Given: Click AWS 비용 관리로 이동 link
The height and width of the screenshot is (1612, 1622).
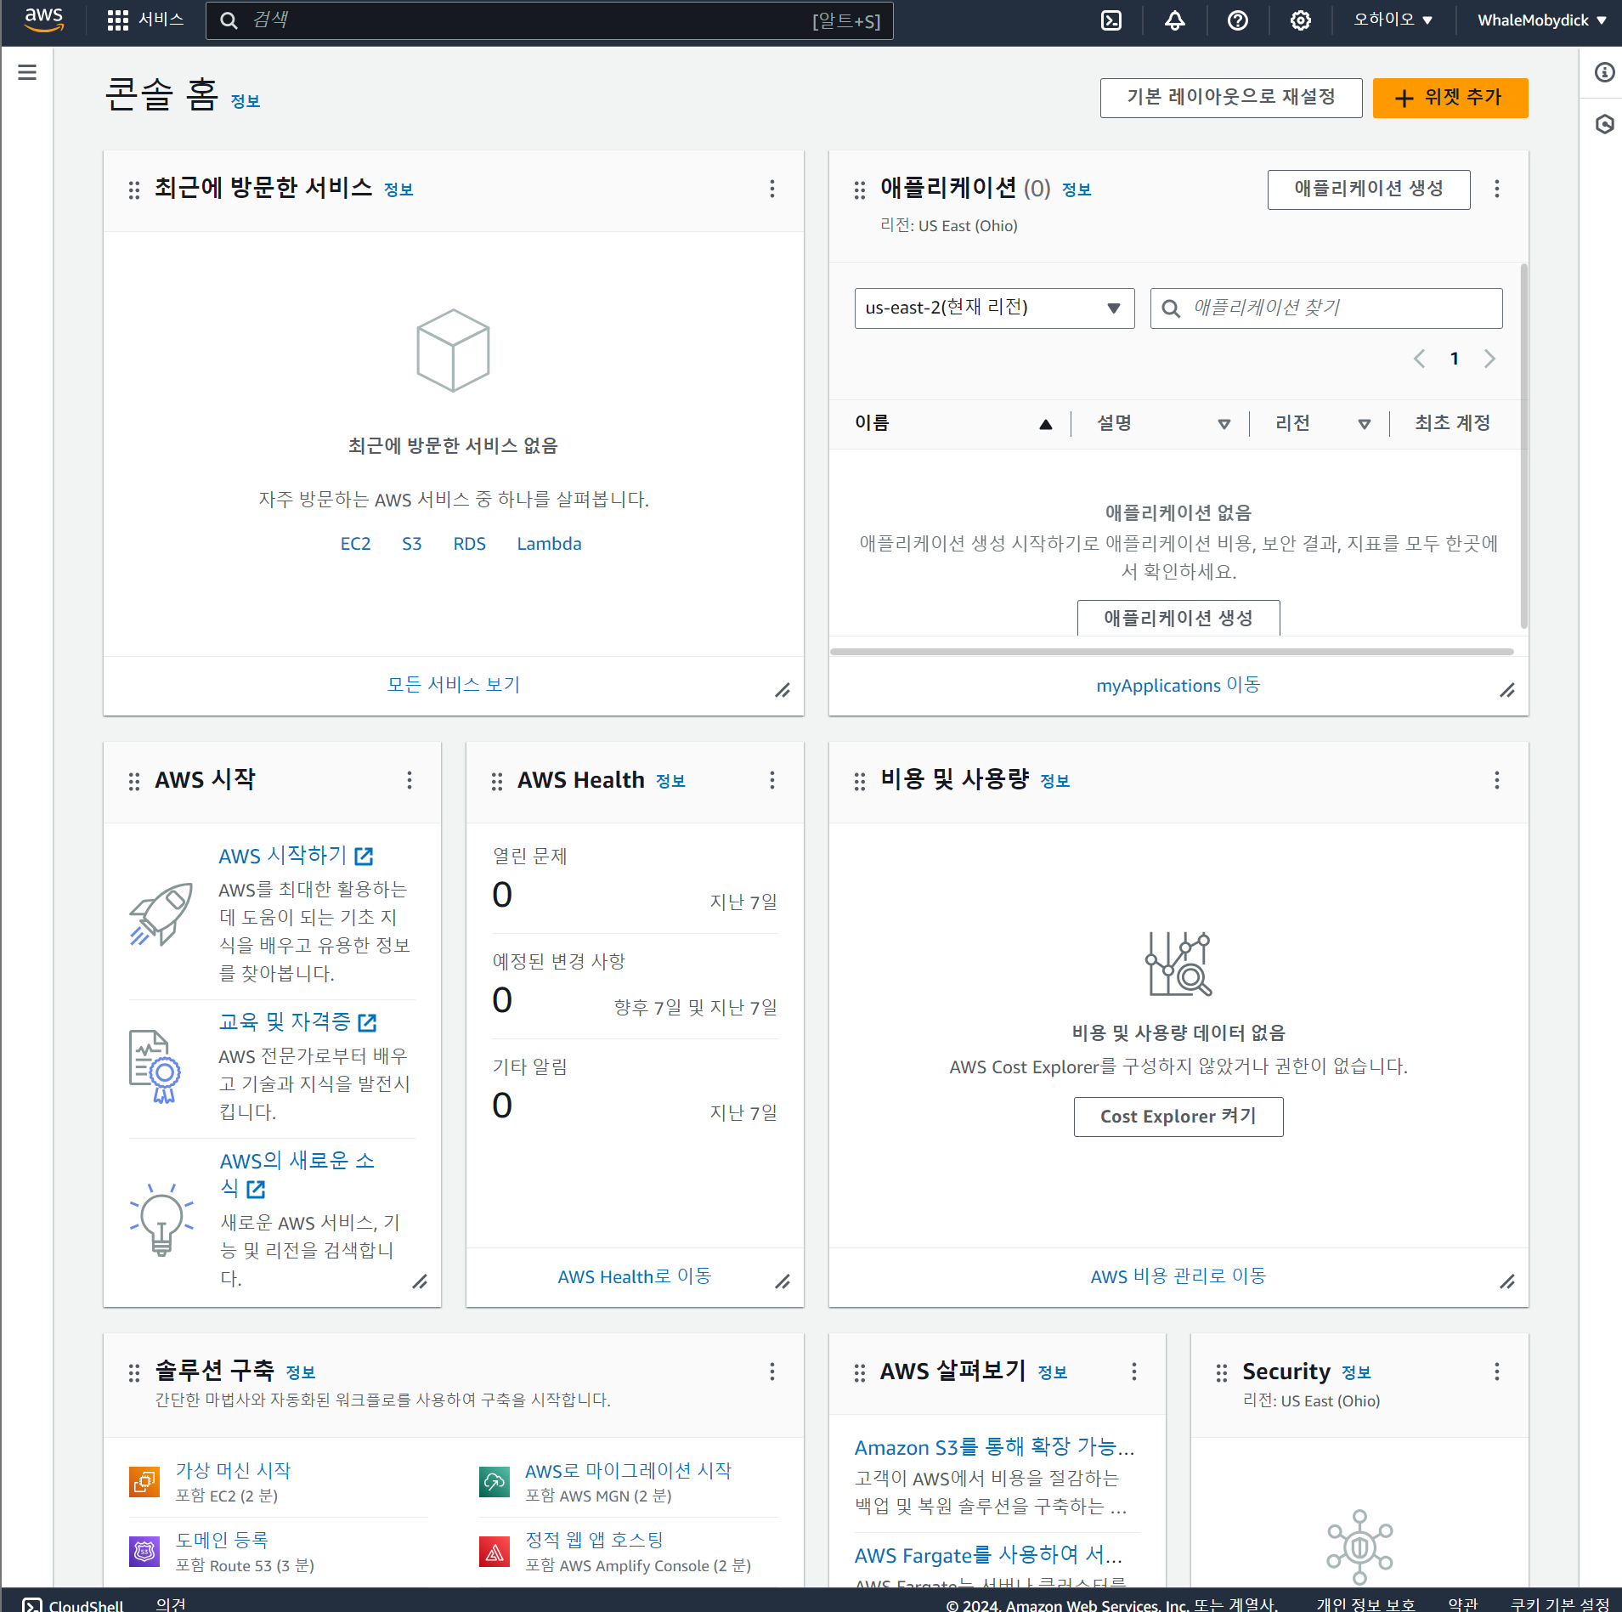Looking at the screenshot, I should point(1178,1276).
